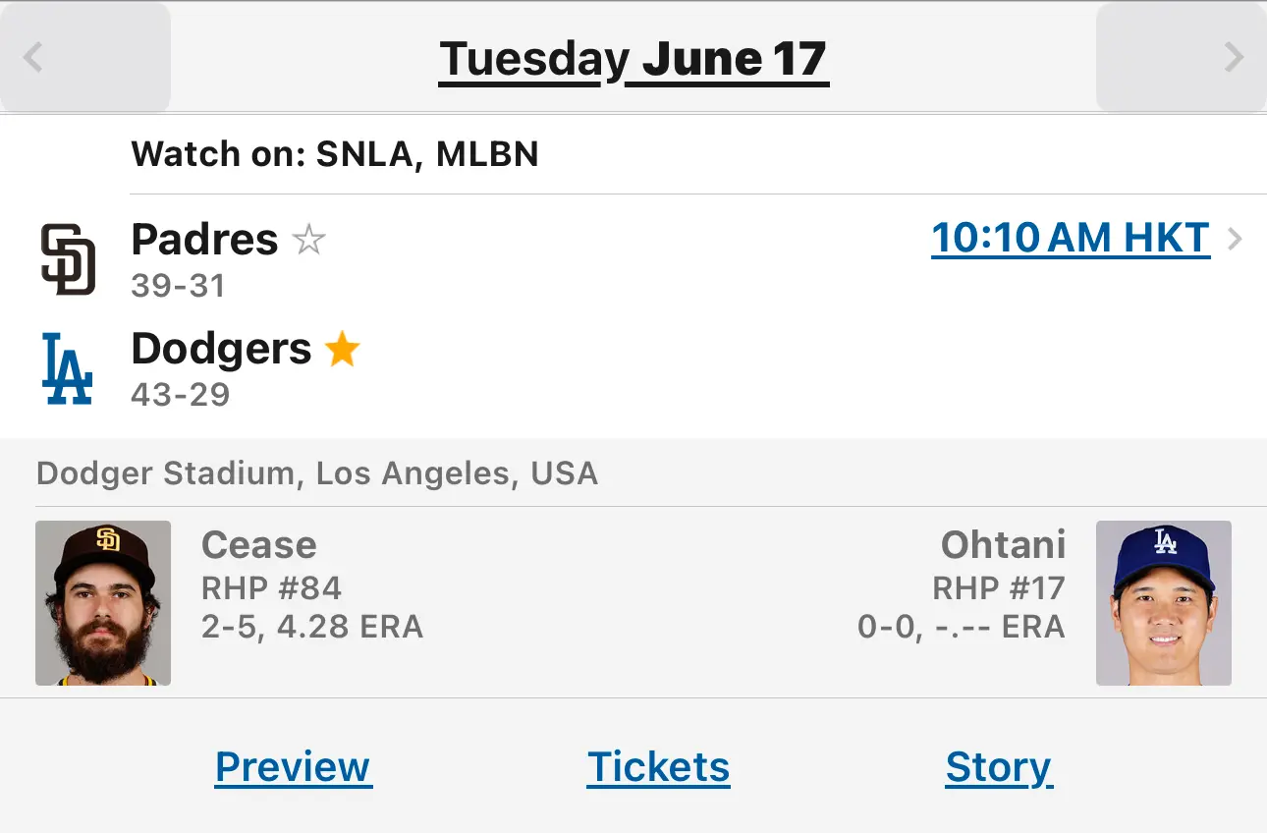Image resolution: width=1267 pixels, height=833 pixels.
Task: Click the San Diego Padres logo
Action: (68, 260)
